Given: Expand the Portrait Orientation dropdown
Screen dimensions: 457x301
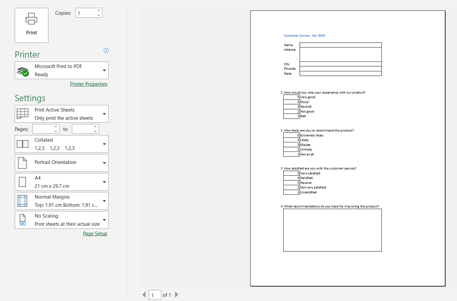Looking at the screenshot, I should pyautogui.click(x=105, y=162).
